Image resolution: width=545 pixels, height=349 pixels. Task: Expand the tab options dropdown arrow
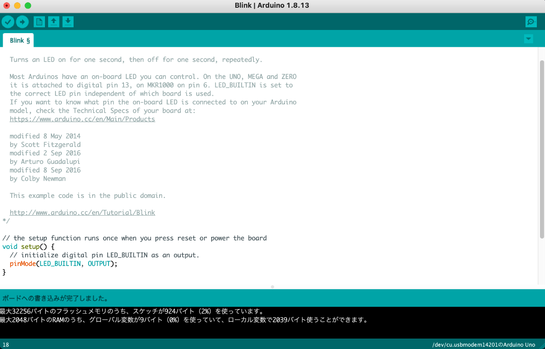click(528, 39)
